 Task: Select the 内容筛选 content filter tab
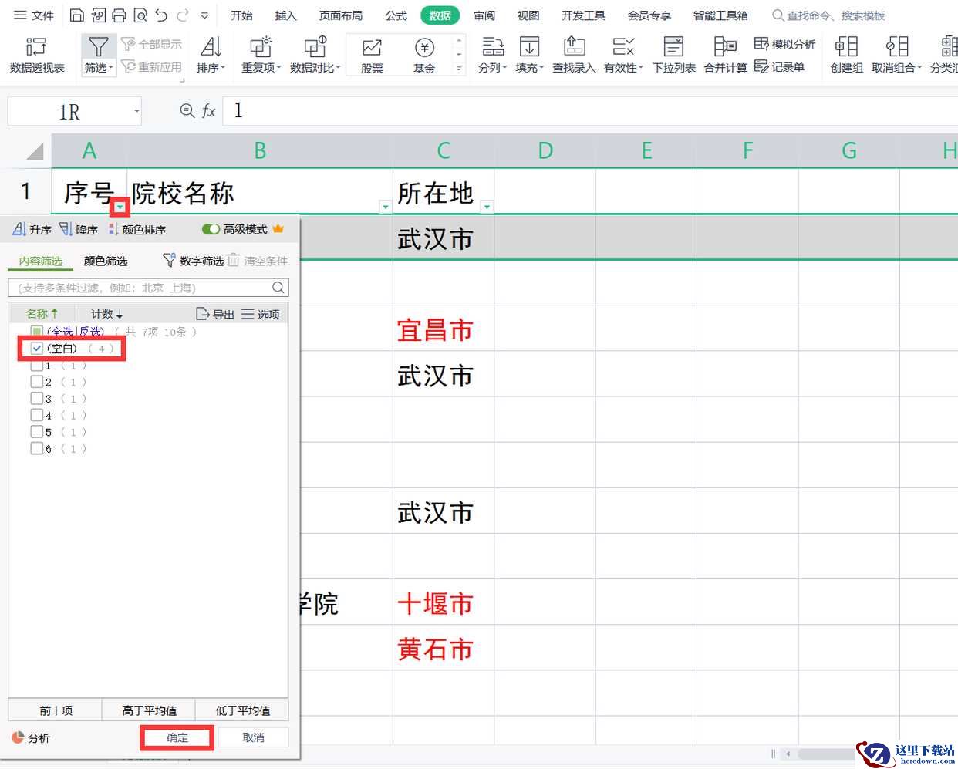click(41, 261)
